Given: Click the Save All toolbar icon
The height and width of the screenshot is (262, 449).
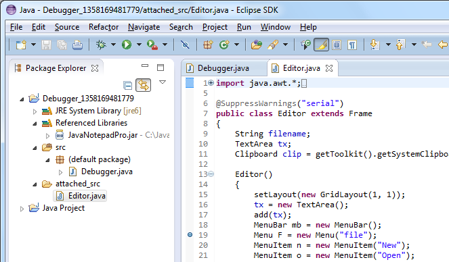Looking at the screenshot, I should click(62, 45).
